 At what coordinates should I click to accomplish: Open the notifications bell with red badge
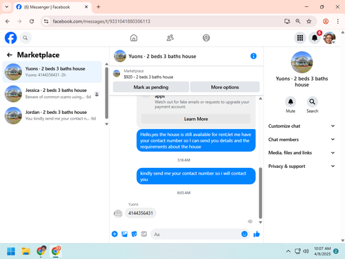(315, 38)
